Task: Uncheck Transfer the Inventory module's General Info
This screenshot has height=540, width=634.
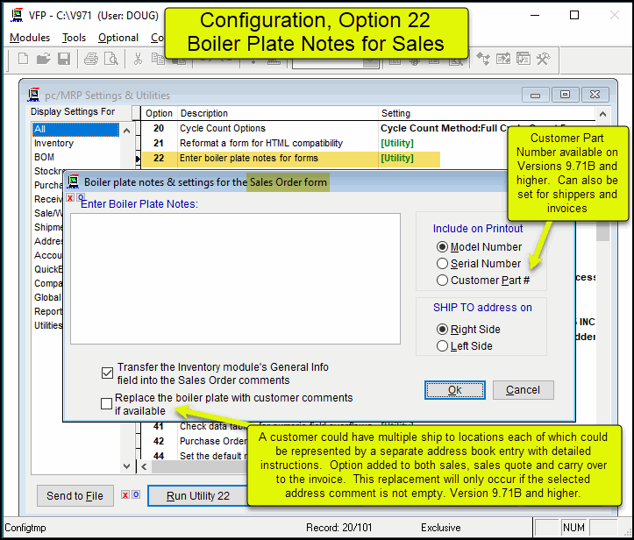Action: [x=107, y=373]
